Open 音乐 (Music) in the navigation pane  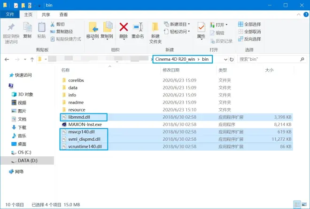(x=19, y=136)
